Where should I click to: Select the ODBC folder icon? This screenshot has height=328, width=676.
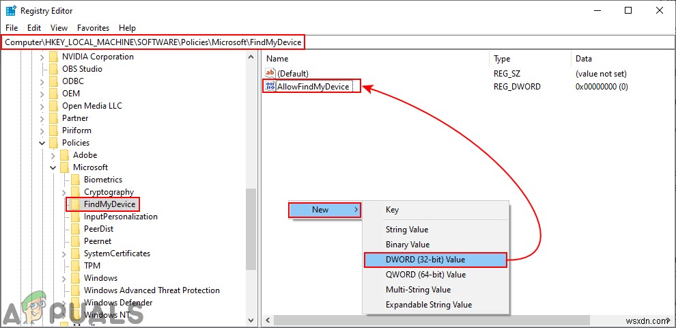pyautogui.click(x=53, y=81)
